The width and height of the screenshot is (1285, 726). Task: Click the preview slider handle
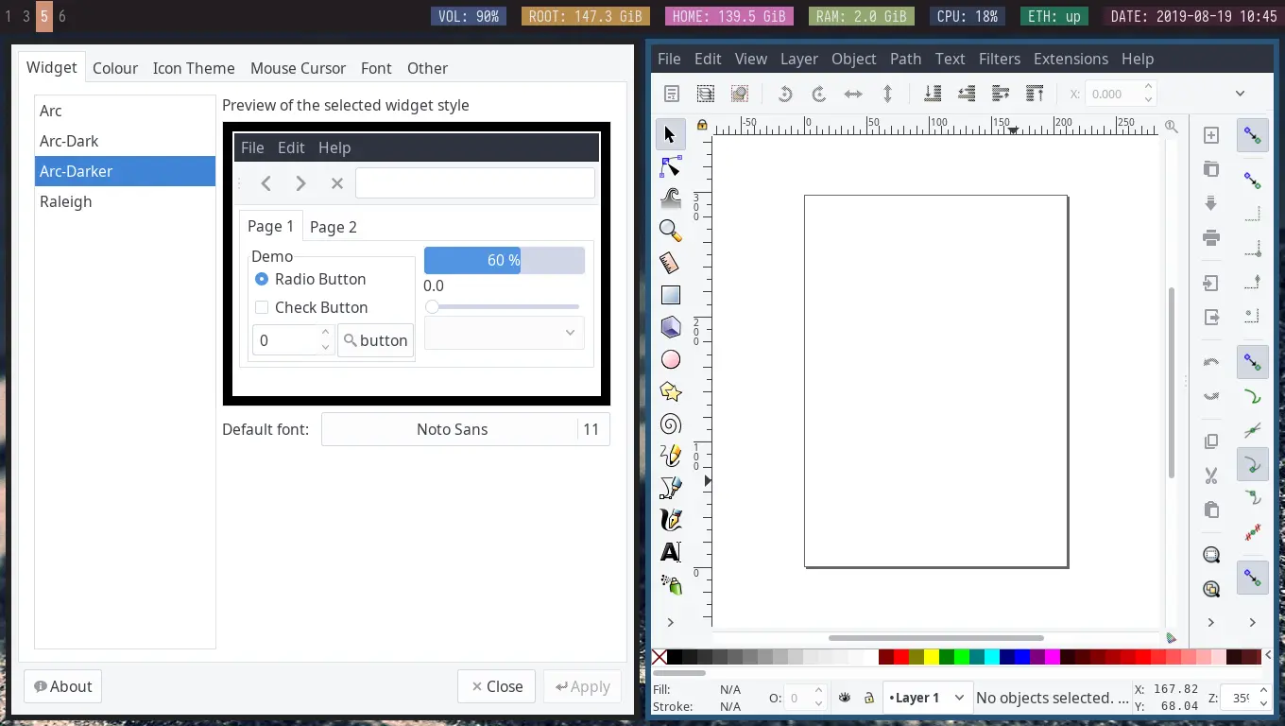coord(432,306)
